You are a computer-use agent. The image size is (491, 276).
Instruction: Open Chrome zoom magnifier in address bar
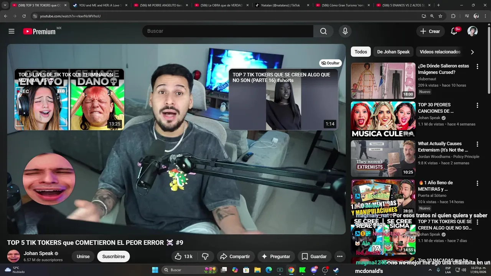432,16
